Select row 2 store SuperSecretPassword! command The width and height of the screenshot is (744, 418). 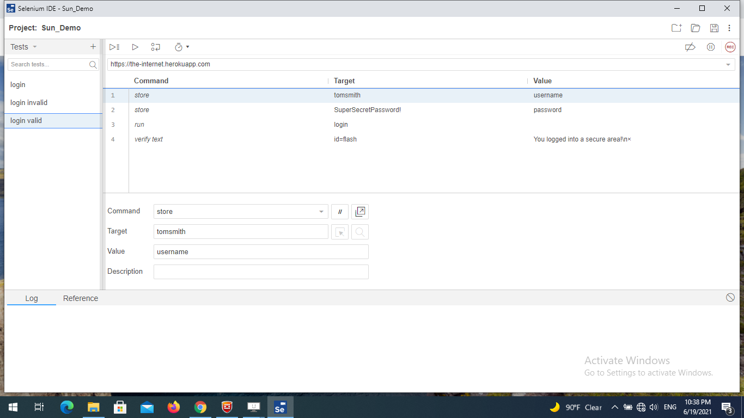click(x=422, y=110)
